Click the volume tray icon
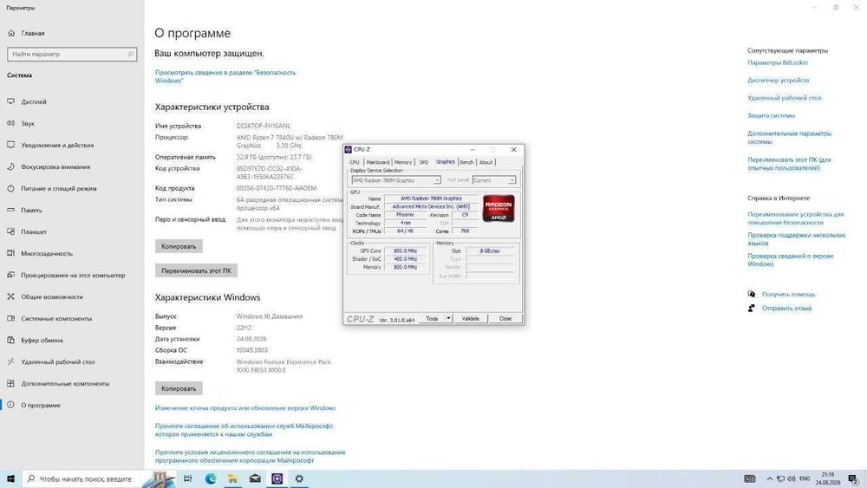The image size is (867, 488). 792,478
